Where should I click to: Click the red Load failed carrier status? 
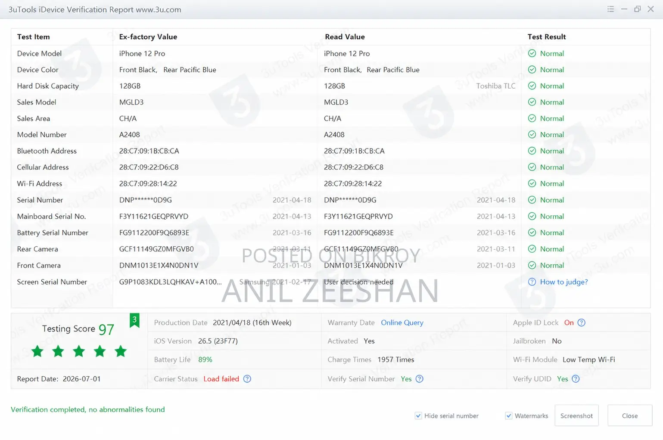coord(221,379)
